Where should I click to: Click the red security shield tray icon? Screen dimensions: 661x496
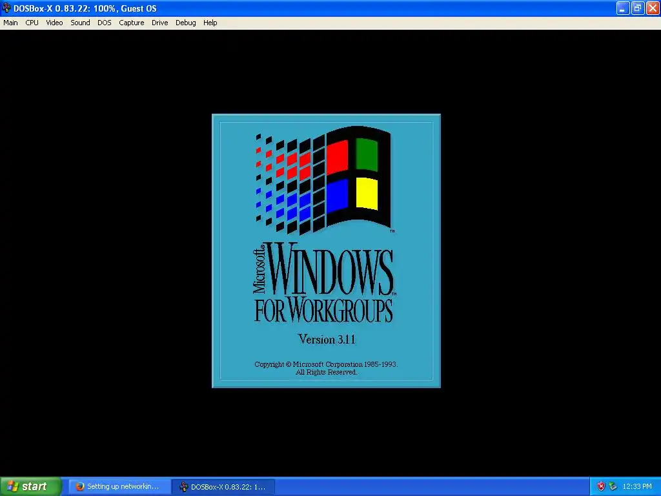(601, 487)
